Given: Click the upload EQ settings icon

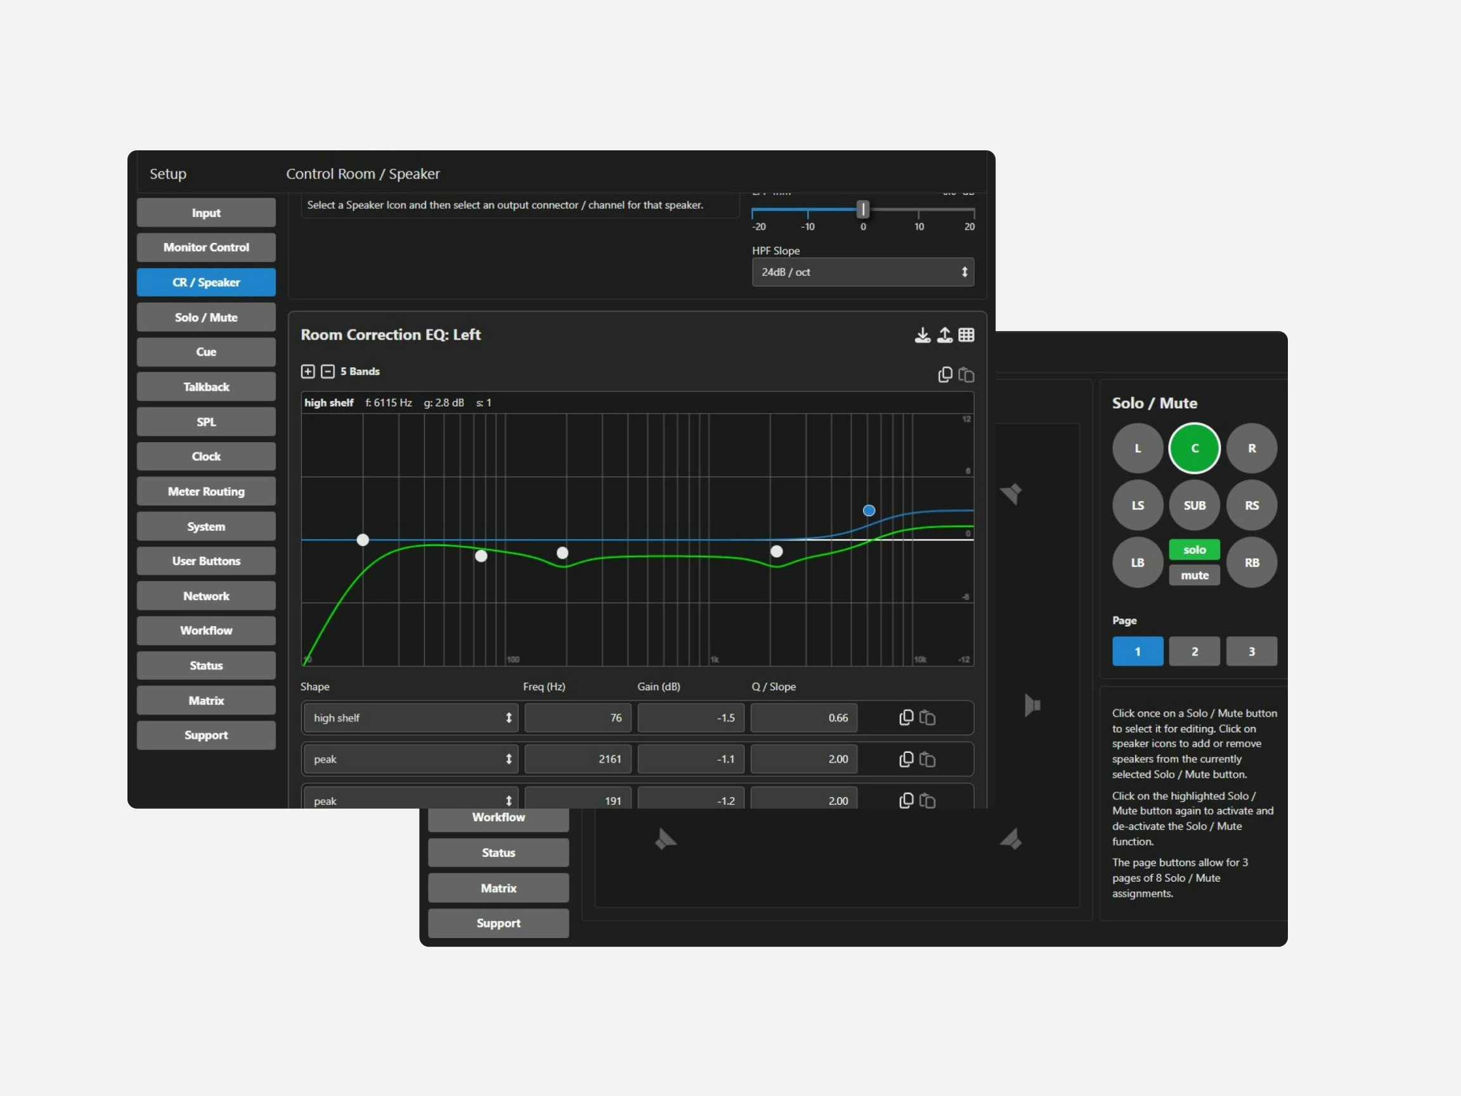Looking at the screenshot, I should (944, 336).
